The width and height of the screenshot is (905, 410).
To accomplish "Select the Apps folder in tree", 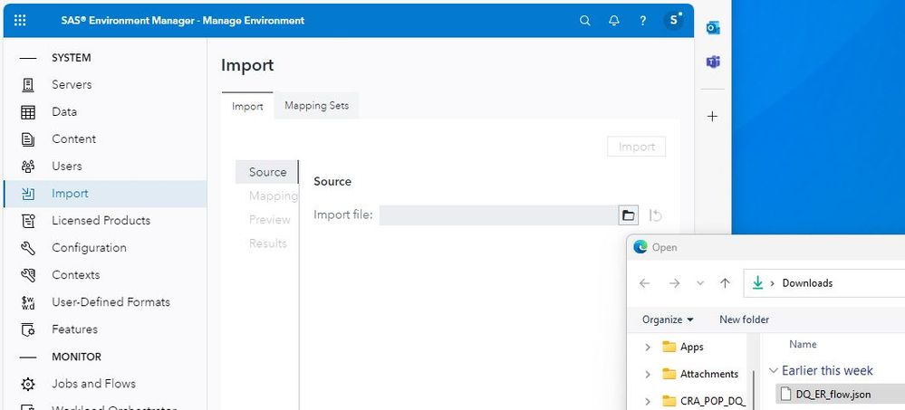I will click(691, 348).
